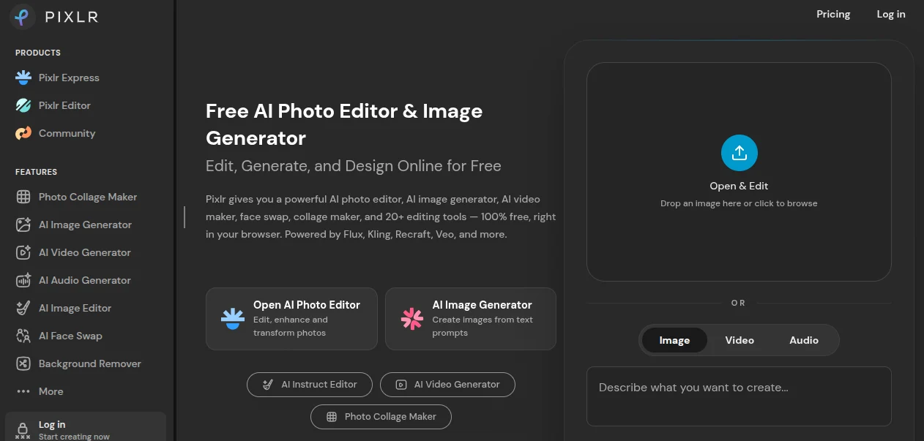Click the AI Instruct Editor pill button

310,385
